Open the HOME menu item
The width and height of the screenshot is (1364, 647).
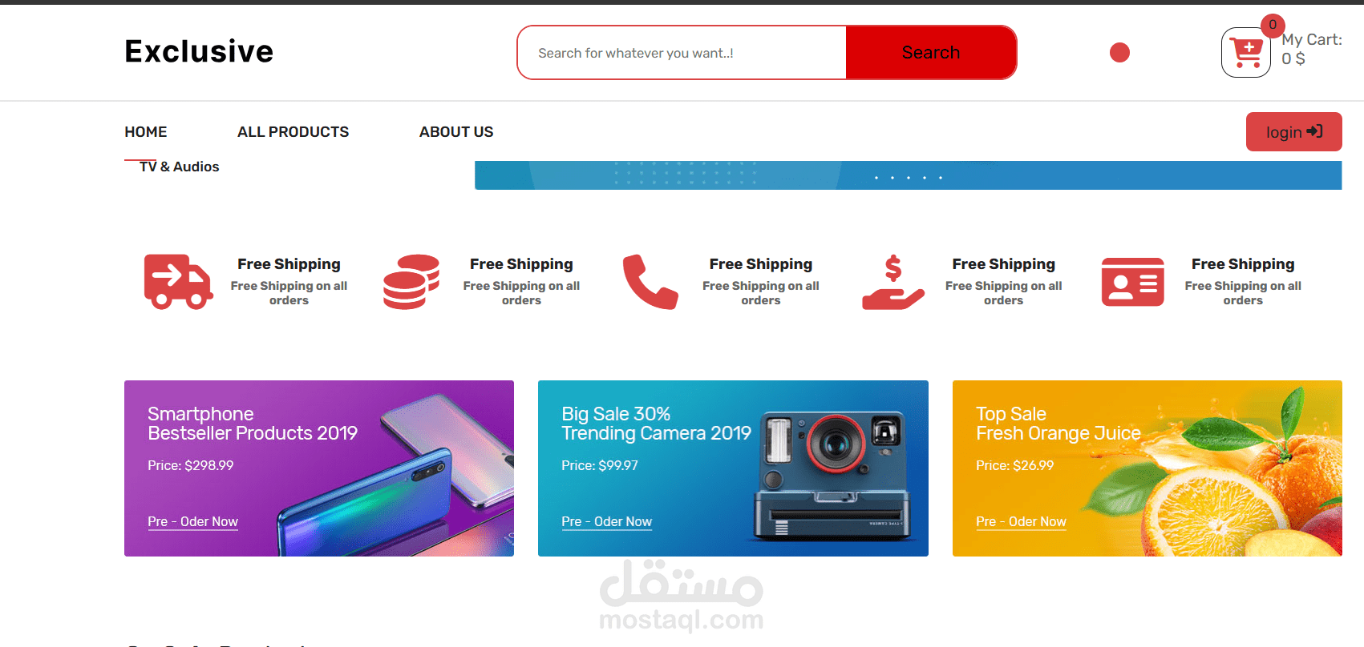pos(146,132)
